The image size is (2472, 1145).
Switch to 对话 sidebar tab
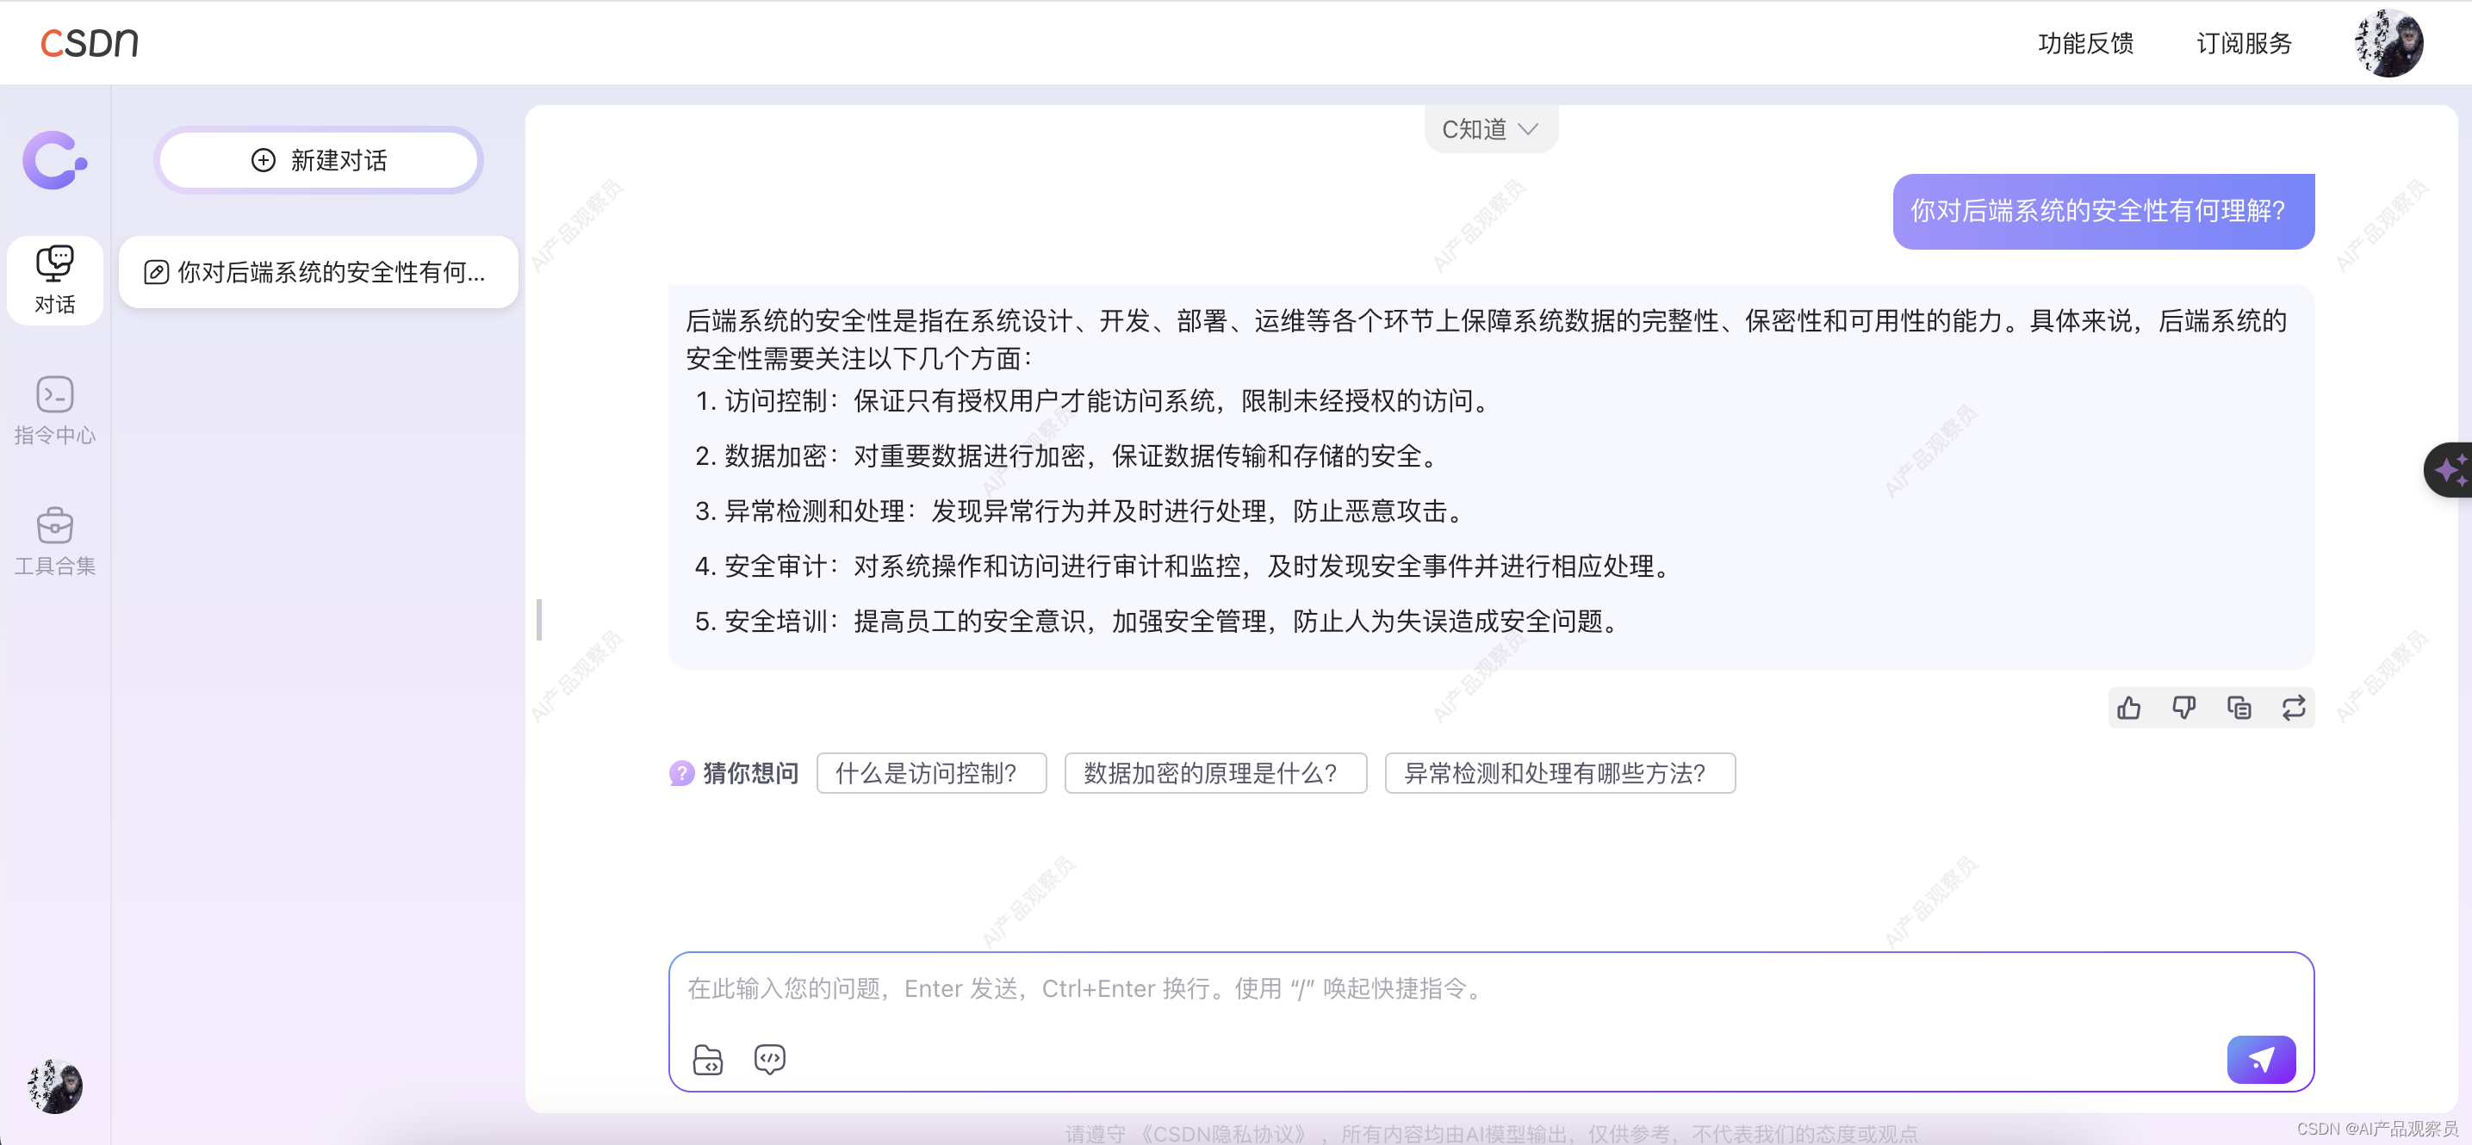click(55, 279)
